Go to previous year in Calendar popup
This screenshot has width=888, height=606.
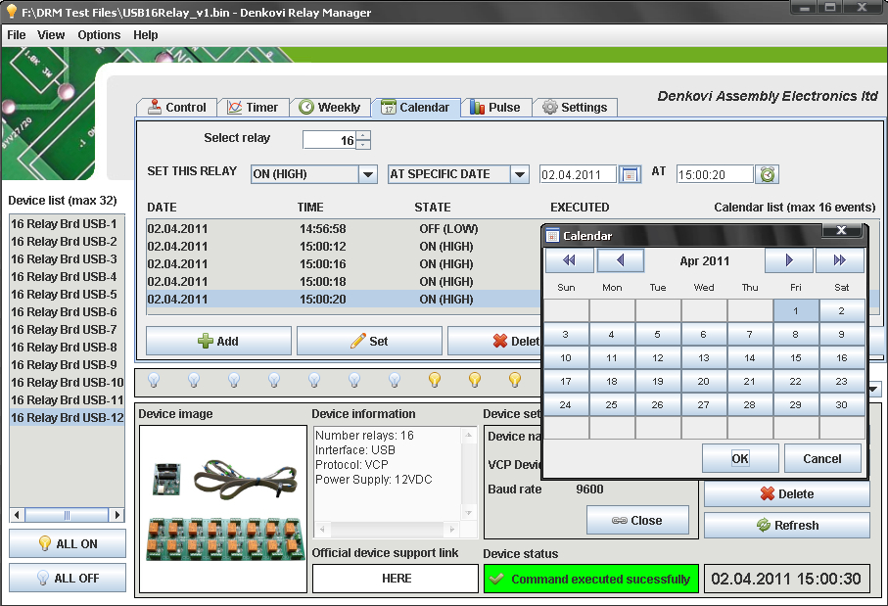pyautogui.click(x=569, y=260)
